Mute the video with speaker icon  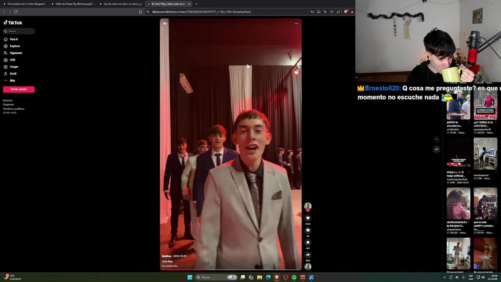(165, 23)
